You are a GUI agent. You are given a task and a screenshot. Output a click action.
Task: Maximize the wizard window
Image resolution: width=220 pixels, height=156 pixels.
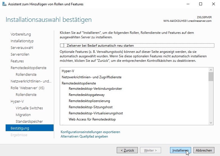201,4
